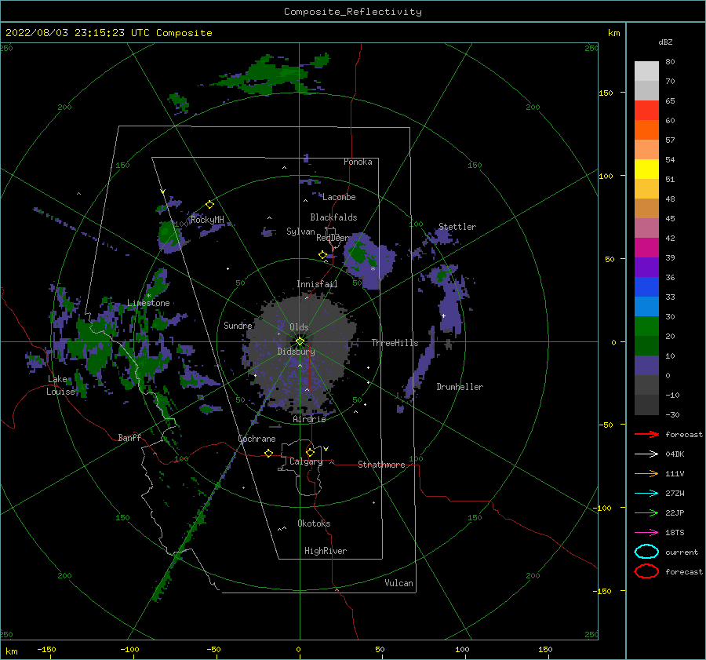Click the Stettler label
This screenshot has height=660, width=706.
coord(457,227)
